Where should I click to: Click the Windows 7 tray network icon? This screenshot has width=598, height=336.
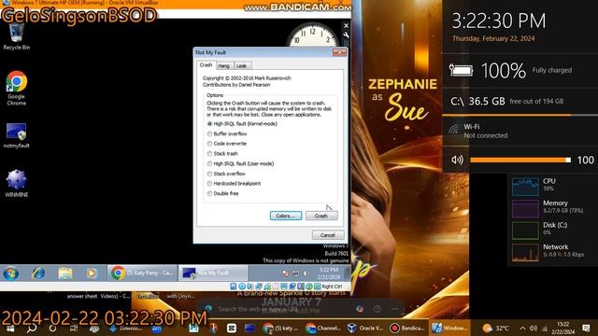click(295, 273)
